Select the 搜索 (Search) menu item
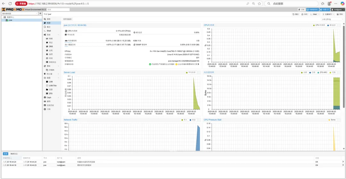Screen dimensions: 346x179 [x=49, y=19]
